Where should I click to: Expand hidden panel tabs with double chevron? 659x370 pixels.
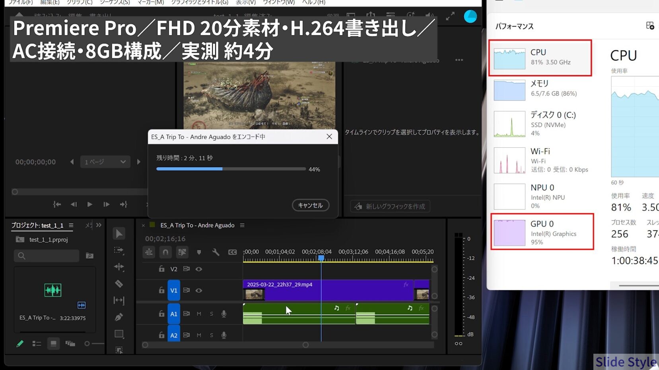99,225
